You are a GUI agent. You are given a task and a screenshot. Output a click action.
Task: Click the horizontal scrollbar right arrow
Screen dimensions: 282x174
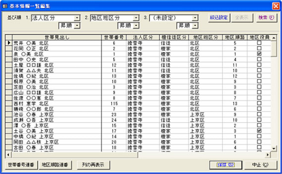pyautogui.click(x=268, y=155)
